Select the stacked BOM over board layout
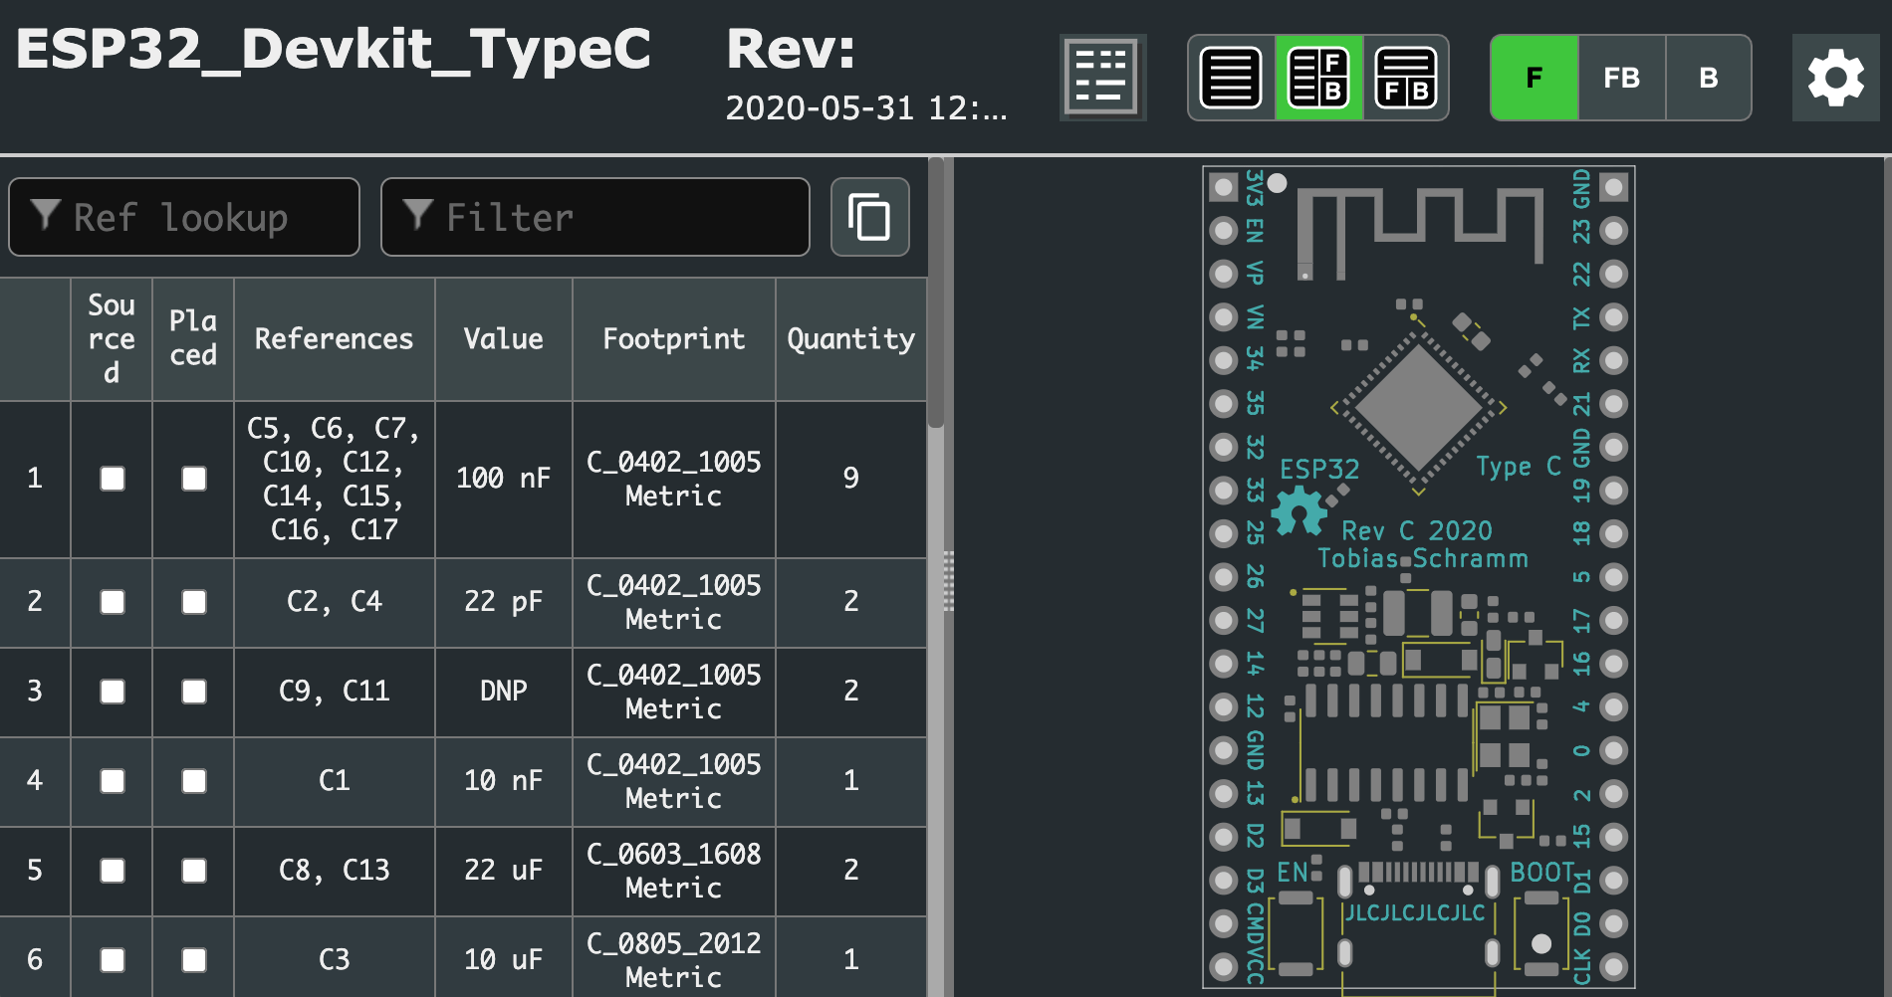1892x997 pixels. click(x=1406, y=78)
